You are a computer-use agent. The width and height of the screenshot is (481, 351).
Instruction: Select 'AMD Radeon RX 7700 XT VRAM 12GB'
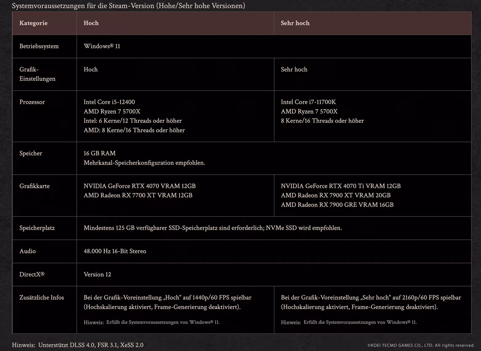pos(138,195)
